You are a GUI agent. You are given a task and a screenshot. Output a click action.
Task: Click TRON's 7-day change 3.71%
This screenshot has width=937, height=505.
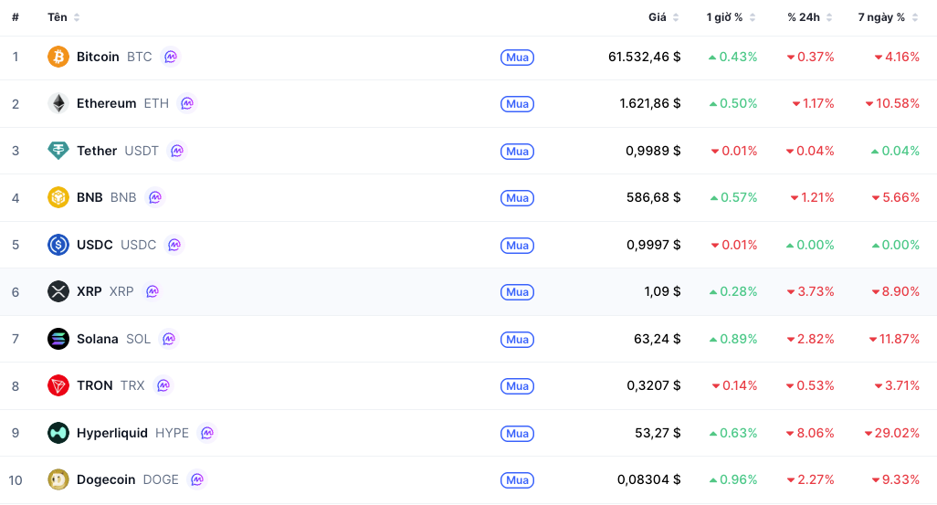(897, 385)
